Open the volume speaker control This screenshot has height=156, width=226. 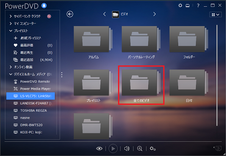click(x=127, y=148)
